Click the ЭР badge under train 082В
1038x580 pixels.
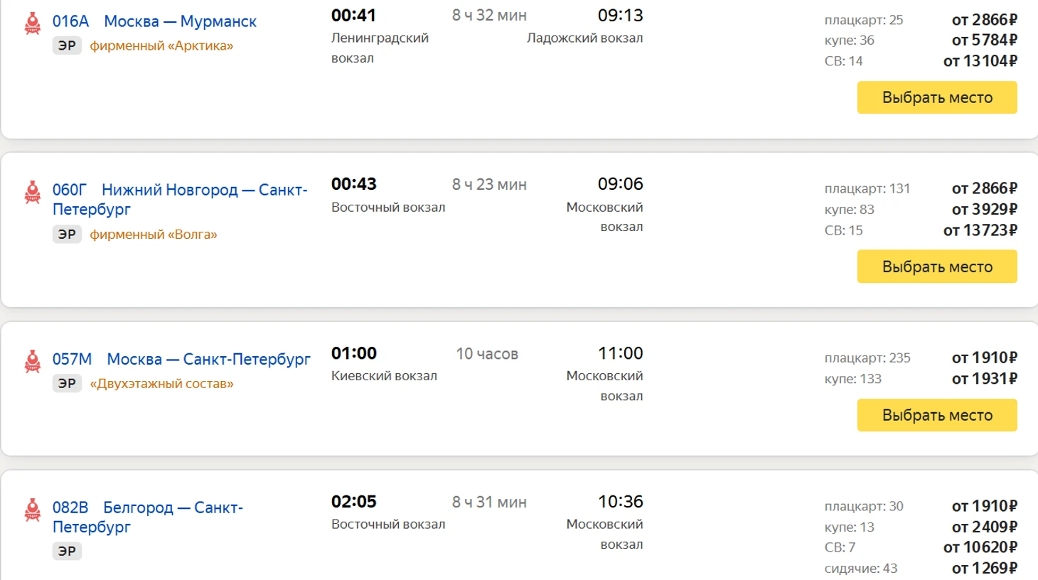pos(67,552)
